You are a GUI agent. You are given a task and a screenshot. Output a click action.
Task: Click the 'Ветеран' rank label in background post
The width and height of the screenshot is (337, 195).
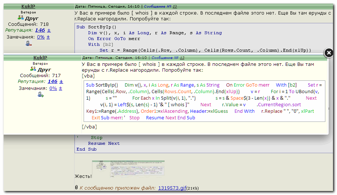[x=28, y=12]
